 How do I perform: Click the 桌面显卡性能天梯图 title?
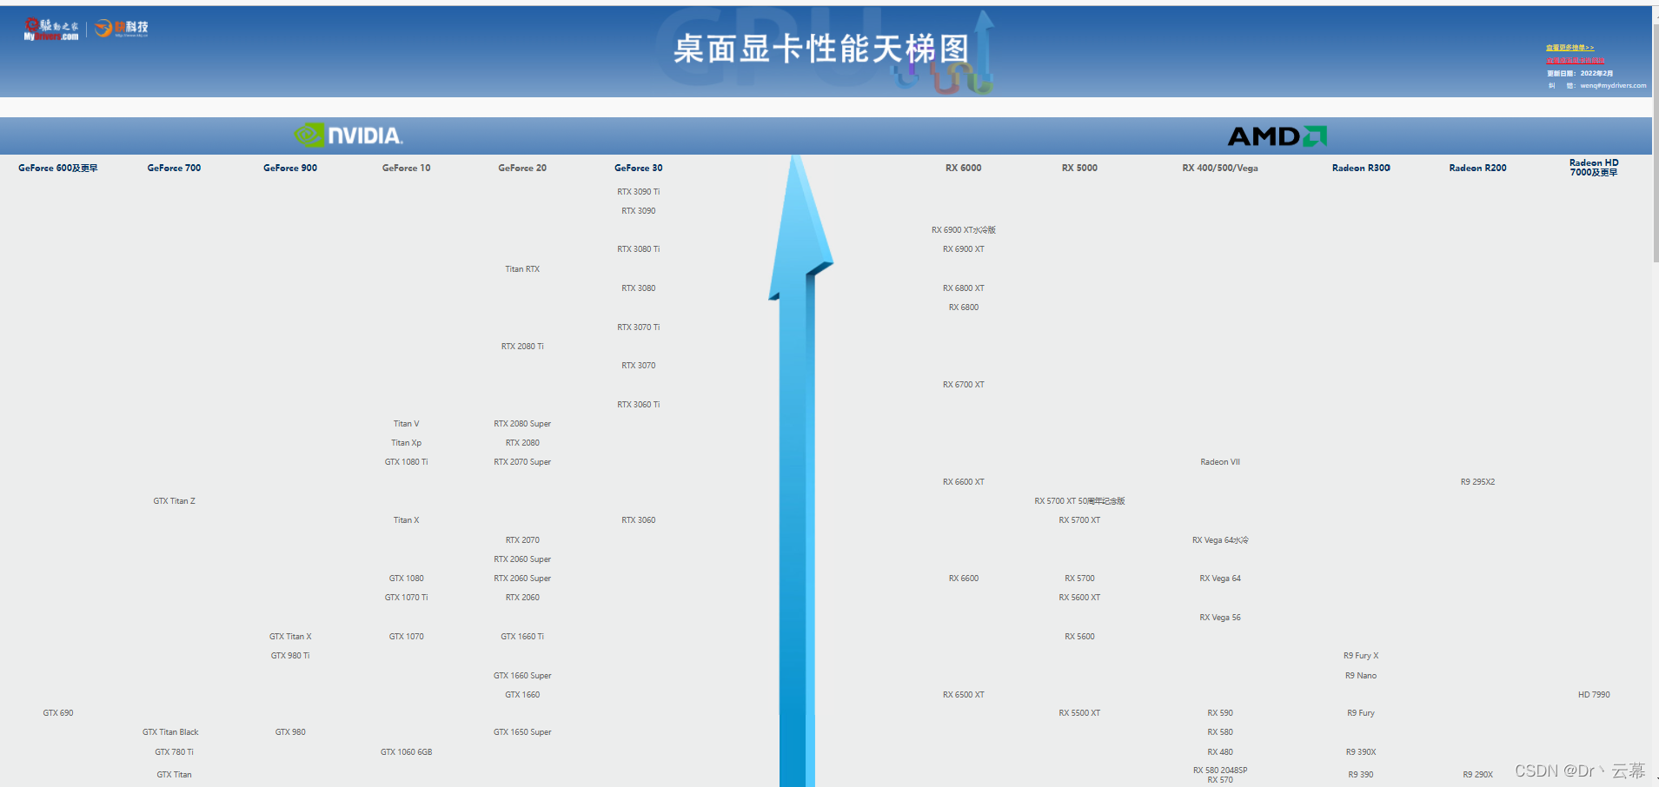pos(820,49)
